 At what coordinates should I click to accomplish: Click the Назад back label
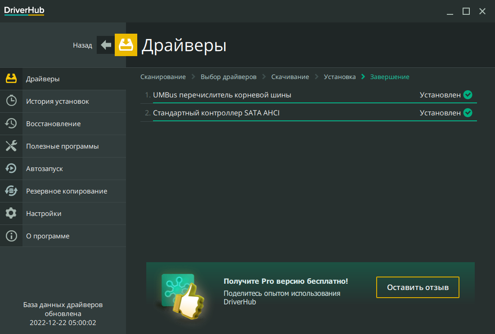pyautogui.click(x=82, y=45)
